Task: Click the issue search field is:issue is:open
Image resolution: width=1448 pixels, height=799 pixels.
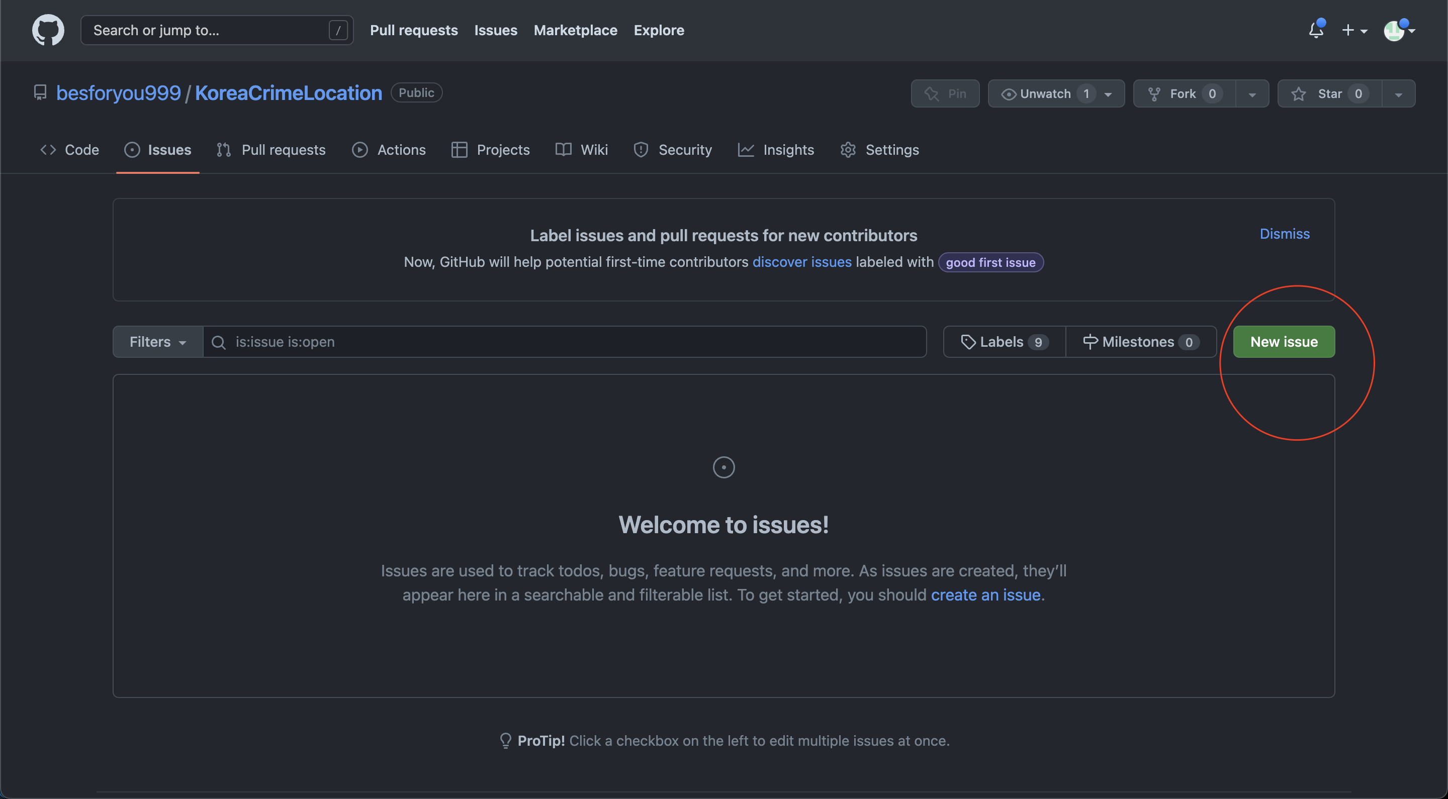Action: tap(565, 342)
